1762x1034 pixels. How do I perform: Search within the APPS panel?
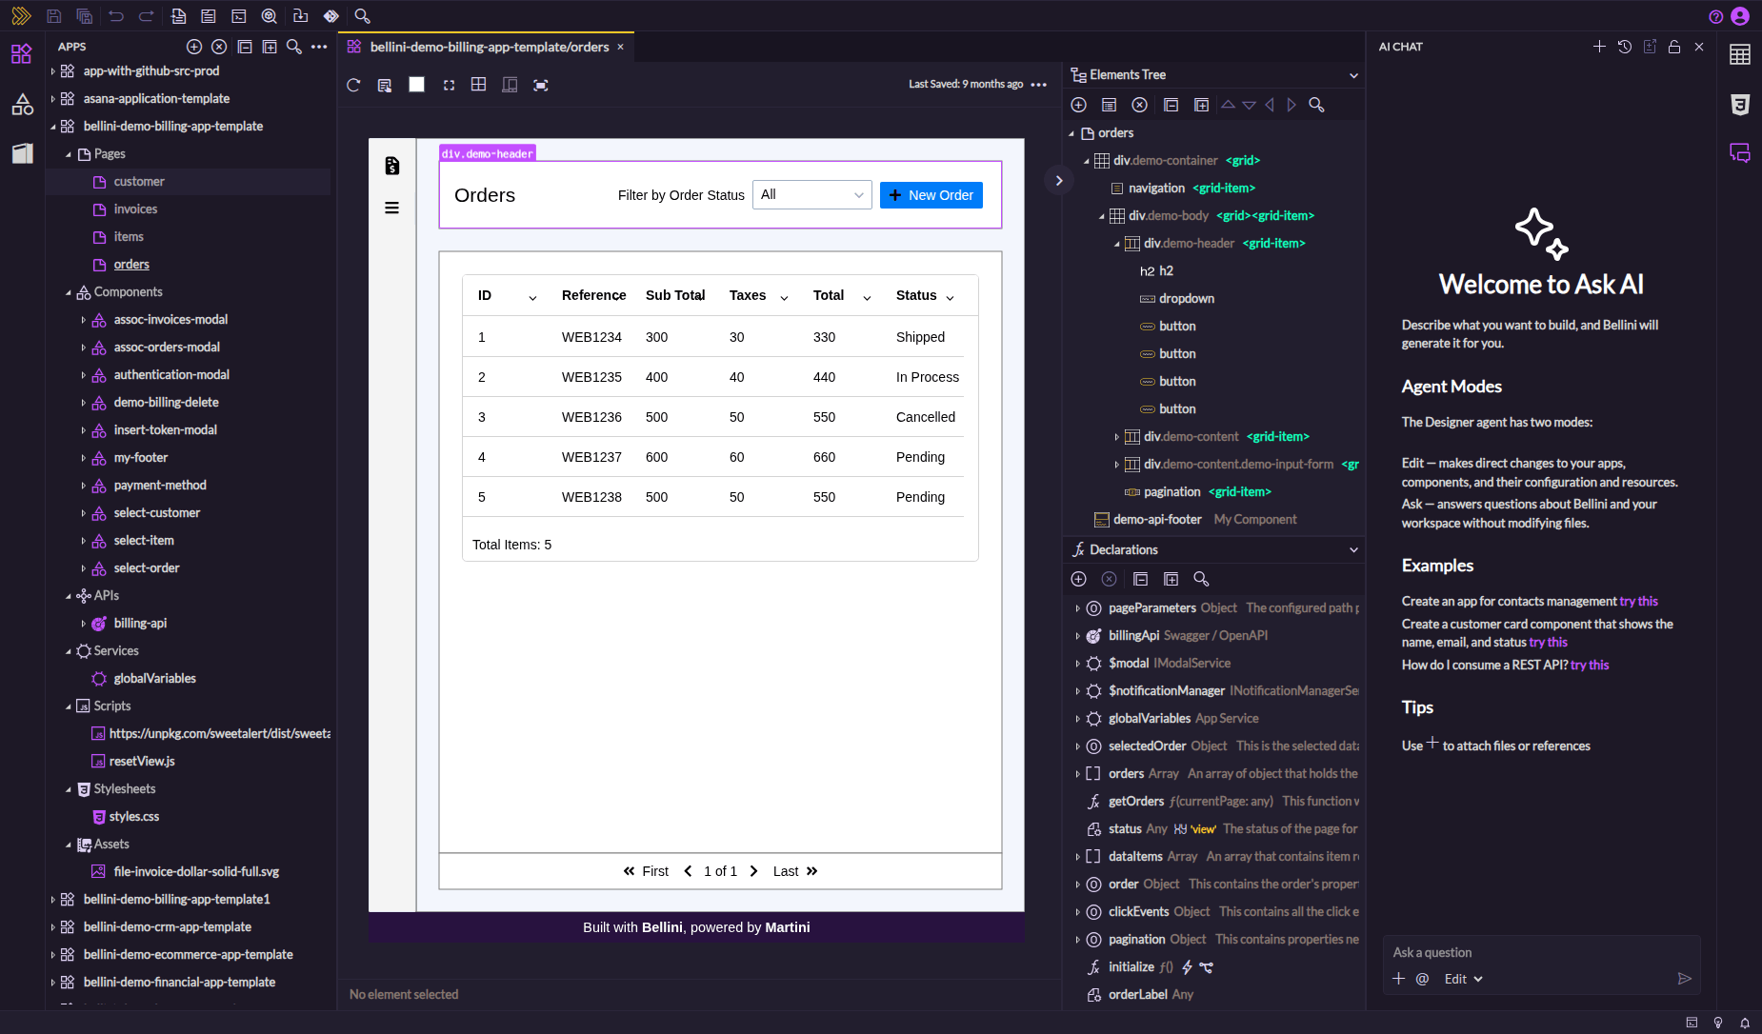pos(294,47)
